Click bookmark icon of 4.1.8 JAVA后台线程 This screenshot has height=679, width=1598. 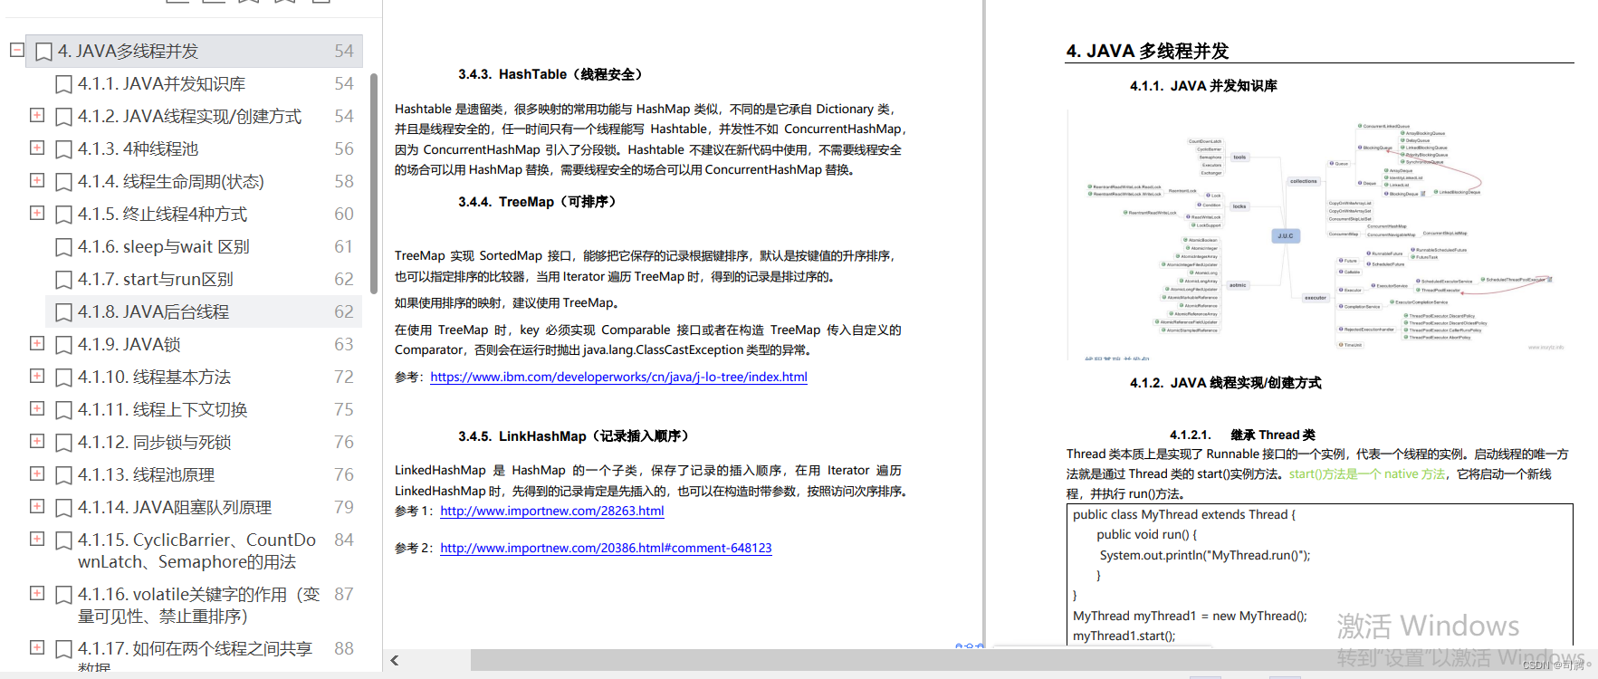(x=63, y=312)
